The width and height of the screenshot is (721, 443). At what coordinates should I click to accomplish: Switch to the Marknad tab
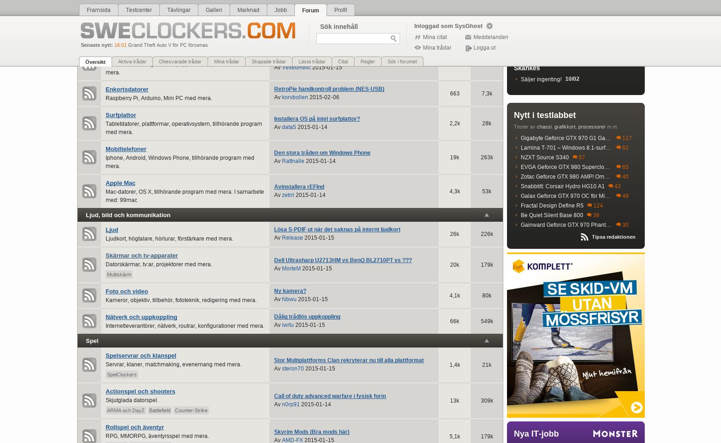(x=248, y=10)
